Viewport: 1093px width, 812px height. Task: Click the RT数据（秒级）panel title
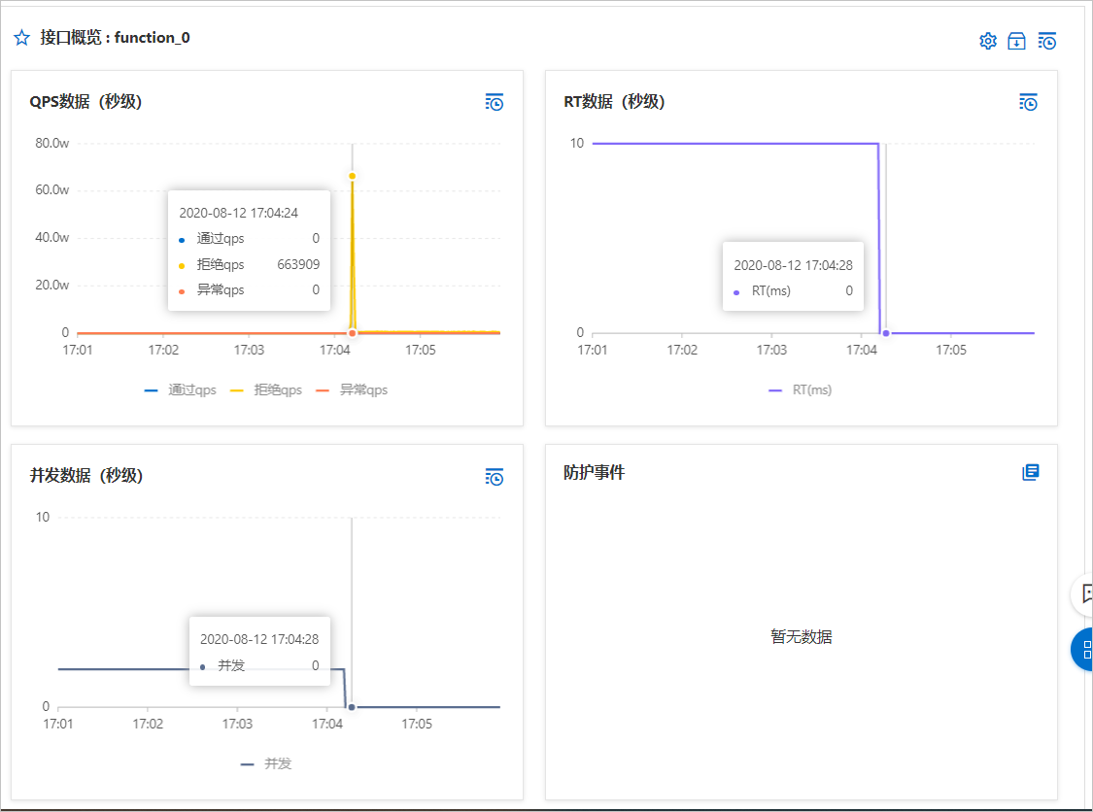point(614,102)
